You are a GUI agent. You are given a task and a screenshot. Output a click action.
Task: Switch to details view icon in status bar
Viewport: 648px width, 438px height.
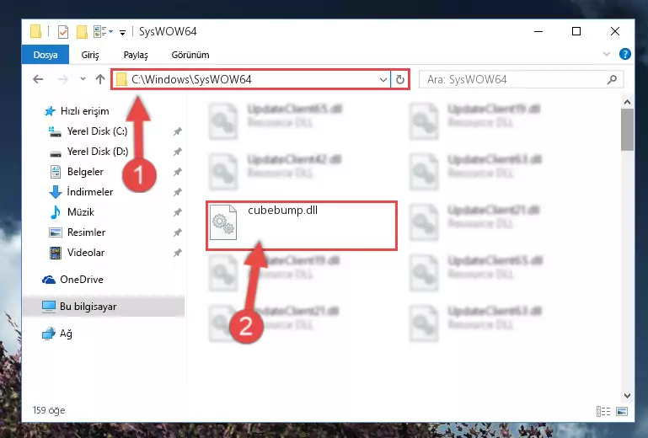(x=603, y=411)
